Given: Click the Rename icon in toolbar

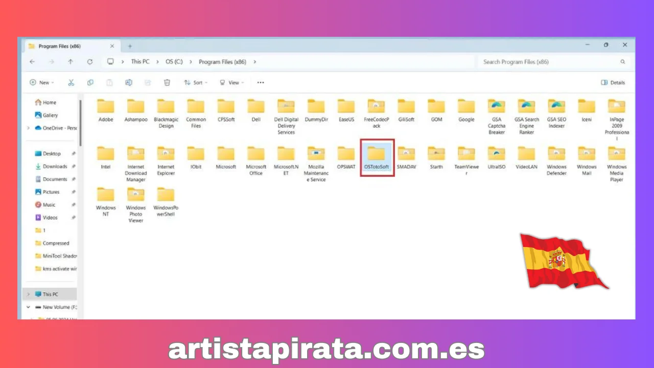Looking at the screenshot, I should (x=129, y=82).
